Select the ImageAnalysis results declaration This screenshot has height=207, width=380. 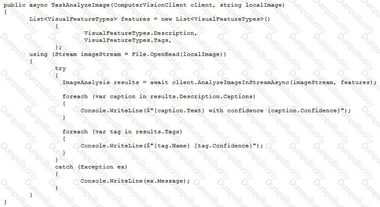[x=100, y=82]
